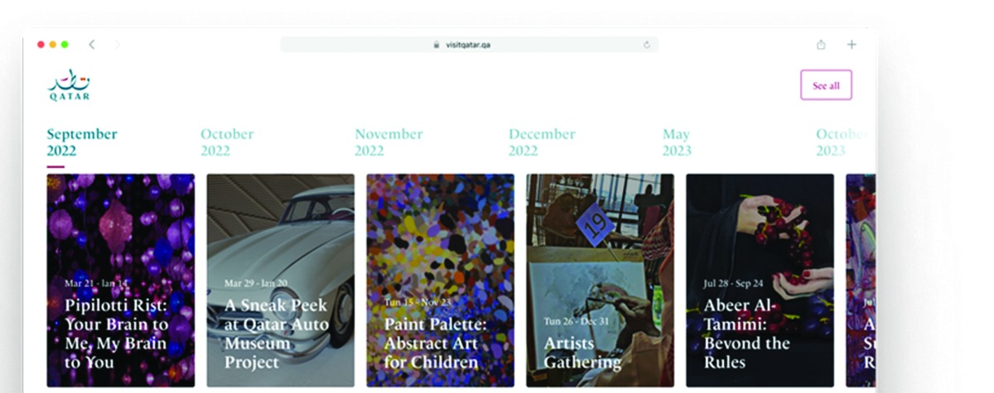994x393 pixels.
Task: Switch to the November 2022 tab
Action: pos(388,142)
